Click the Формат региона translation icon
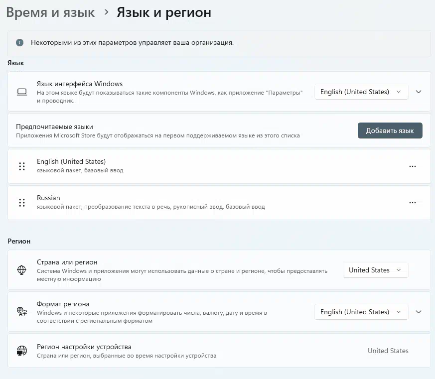 [x=21, y=312]
